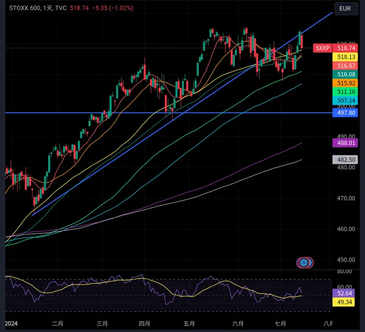
Task: Click the 七月 label on time axis
Action: [280, 324]
